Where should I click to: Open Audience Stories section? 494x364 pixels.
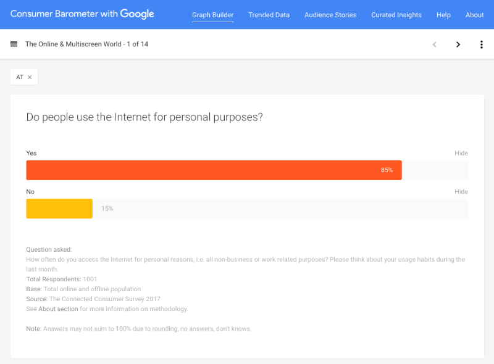point(330,15)
